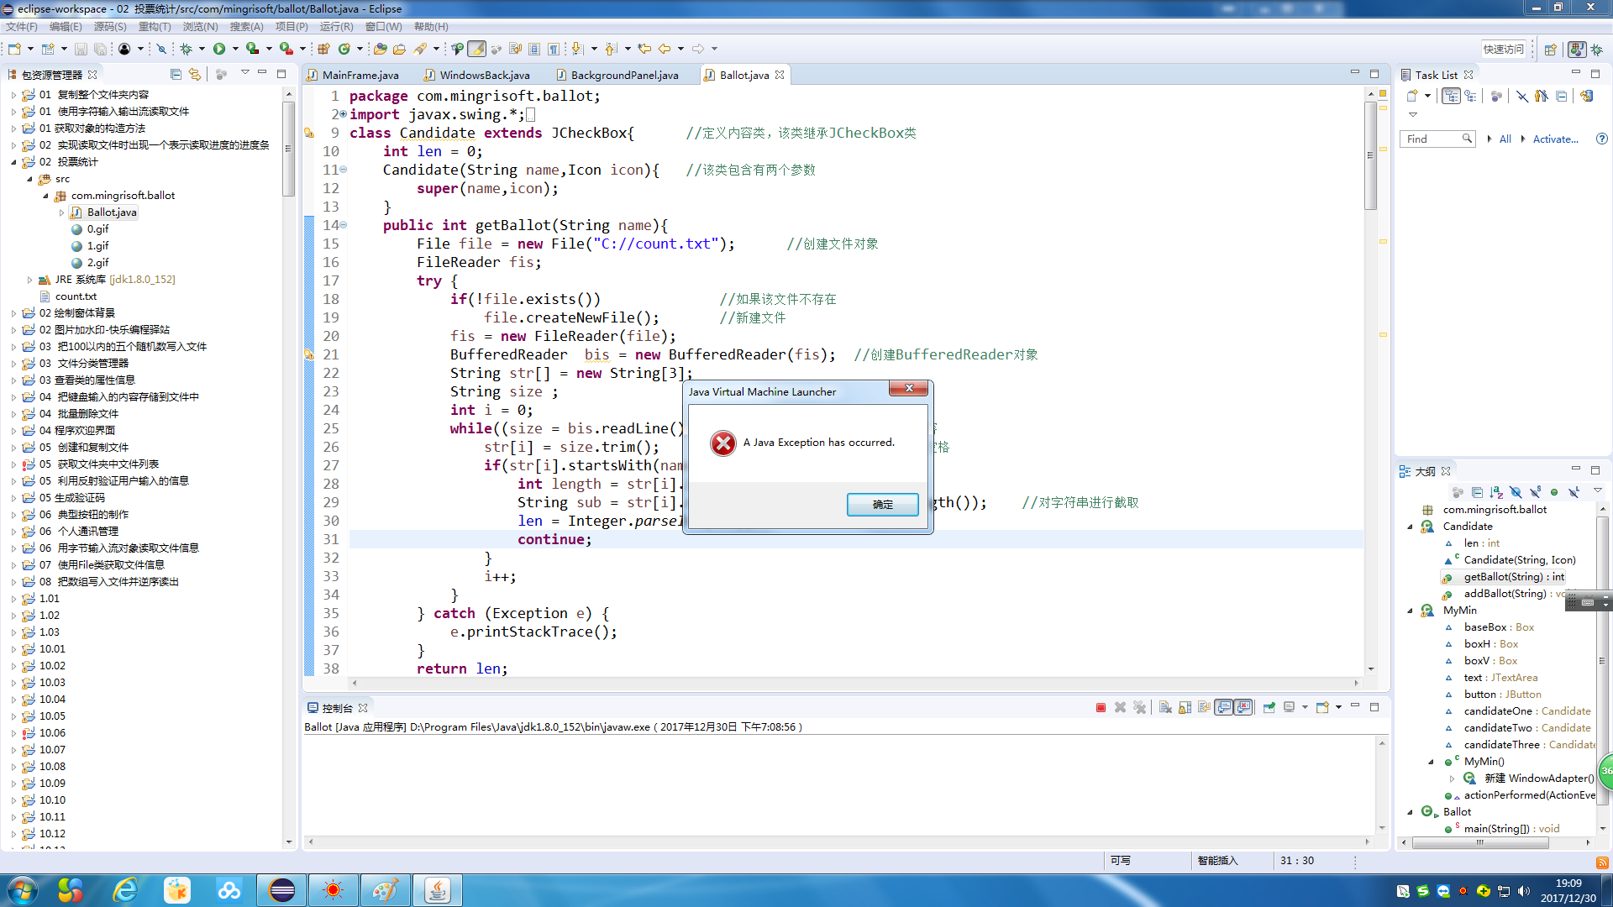
Task: Collapse the '02 投票统计' project
Action: (x=13, y=162)
